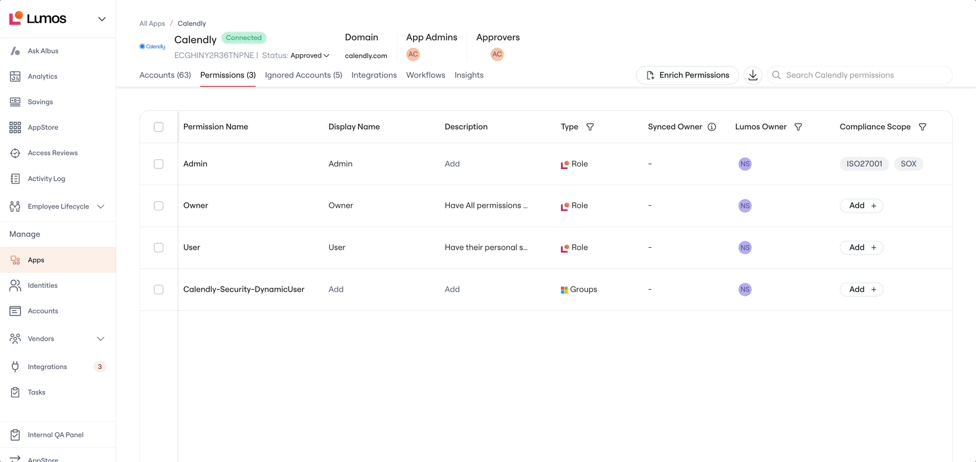The image size is (976, 462).
Task: Click the Compliance Scope filter icon
Action: pyautogui.click(x=922, y=127)
